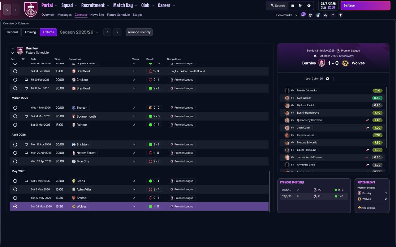Open the bookmark icon beside Search
Screen dimensions: 396x247
[x=293, y=6]
